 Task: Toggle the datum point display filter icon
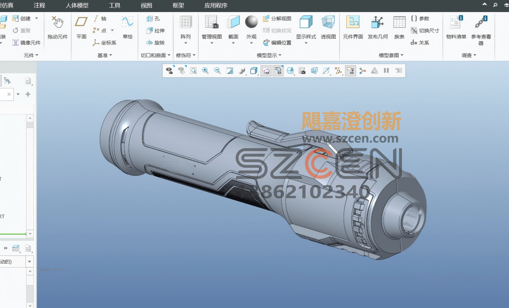pyautogui.click(x=338, y=71)
